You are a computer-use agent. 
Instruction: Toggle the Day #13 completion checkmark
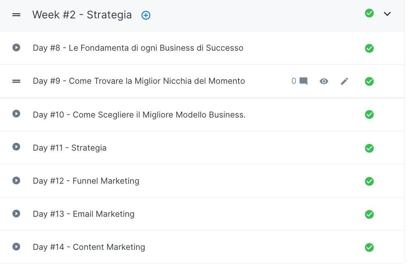tap(369, 214)
